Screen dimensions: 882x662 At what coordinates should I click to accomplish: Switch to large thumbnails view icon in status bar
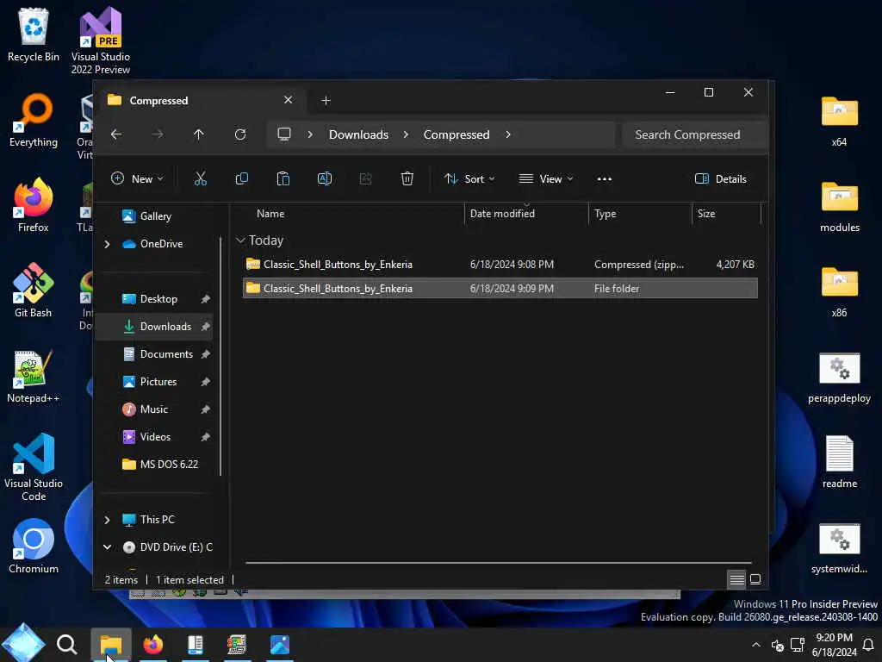755,579
